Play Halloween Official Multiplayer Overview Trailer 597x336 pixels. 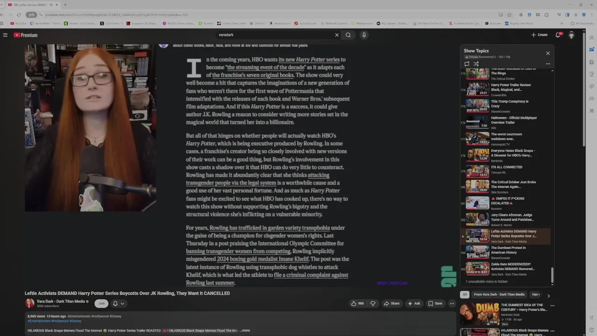tap(506, 122)
